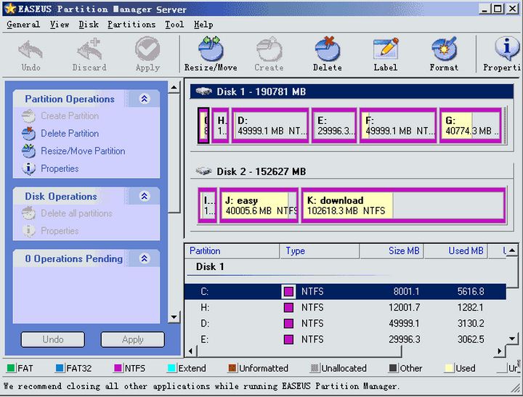
Task: Collapse the Partition Operations panel
Action: click(x=144, y=99)
